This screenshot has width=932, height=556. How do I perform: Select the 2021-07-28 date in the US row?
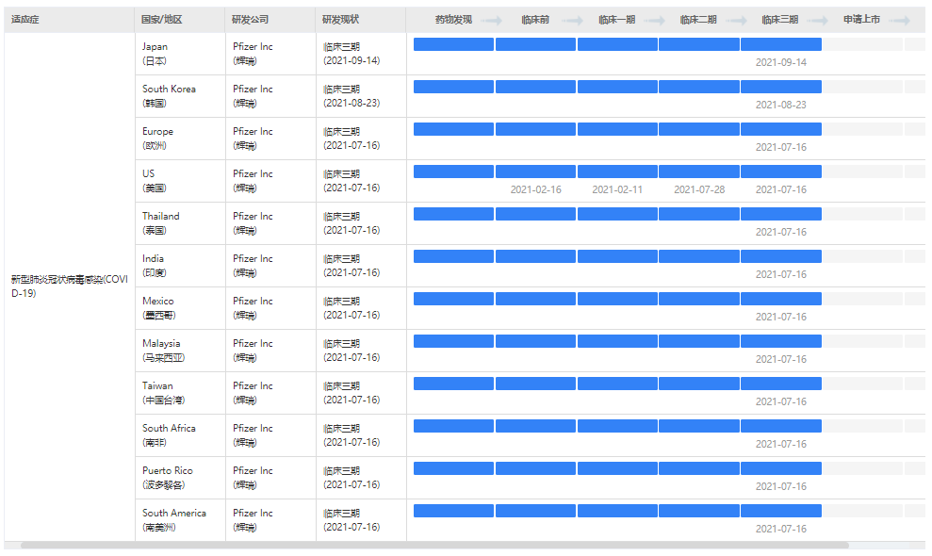pyautogui.click(x=699, y=189)
